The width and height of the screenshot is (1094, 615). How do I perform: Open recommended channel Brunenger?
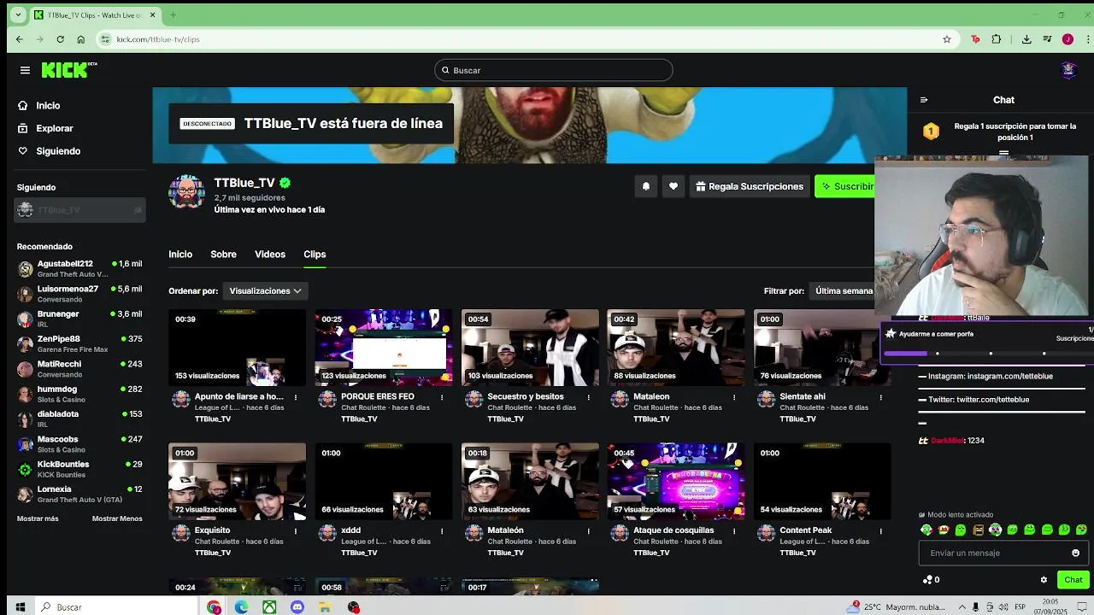pyautogui.click(x=79, y=319)
